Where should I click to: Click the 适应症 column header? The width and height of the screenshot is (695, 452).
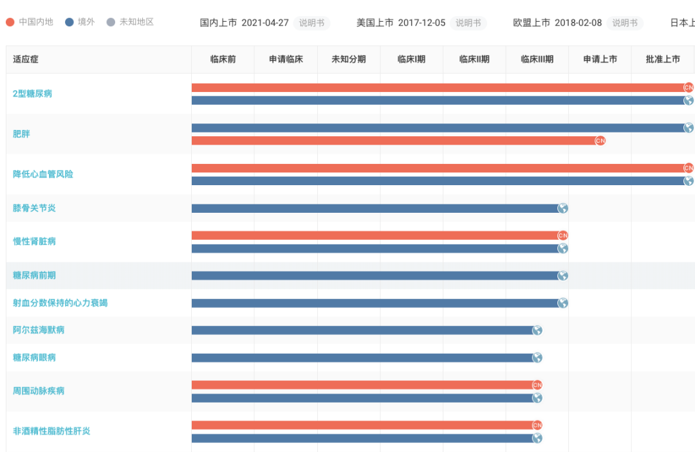26,59
